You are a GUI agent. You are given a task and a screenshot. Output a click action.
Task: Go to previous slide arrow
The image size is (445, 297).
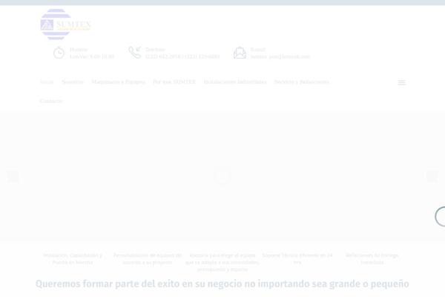tap(13, 176)
